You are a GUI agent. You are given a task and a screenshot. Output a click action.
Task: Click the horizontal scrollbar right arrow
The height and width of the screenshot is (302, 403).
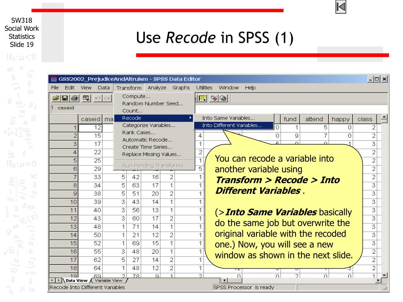(x=379, y=280)
